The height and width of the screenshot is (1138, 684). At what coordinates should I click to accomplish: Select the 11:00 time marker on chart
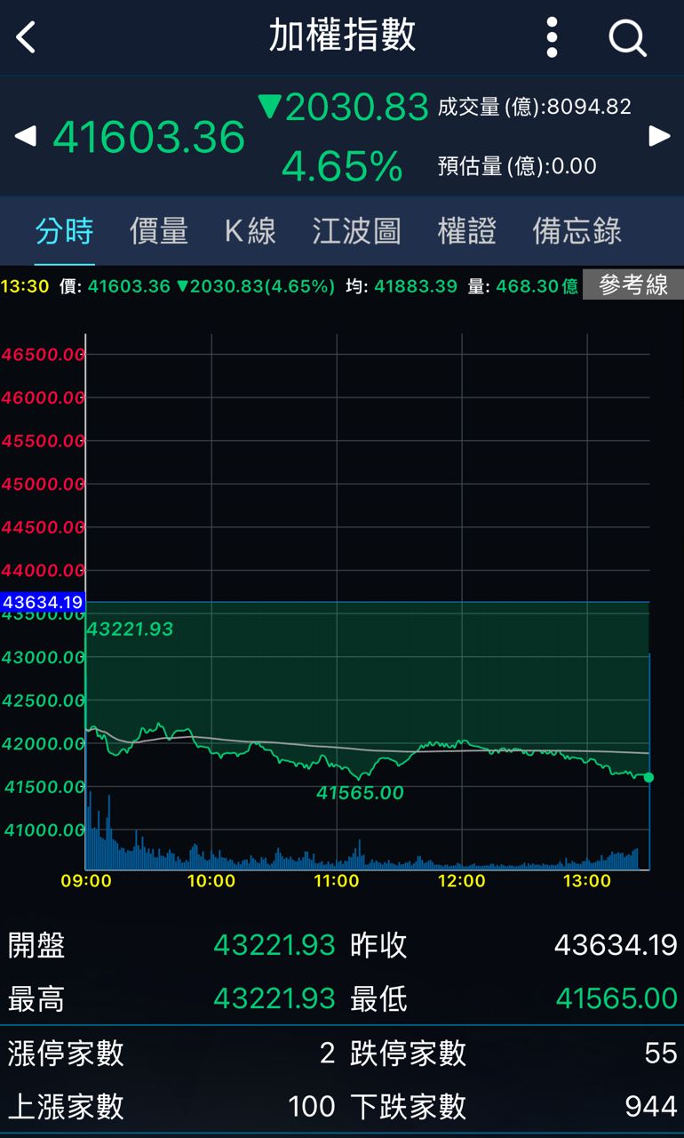pyautogui.click(x=336, y=881)
